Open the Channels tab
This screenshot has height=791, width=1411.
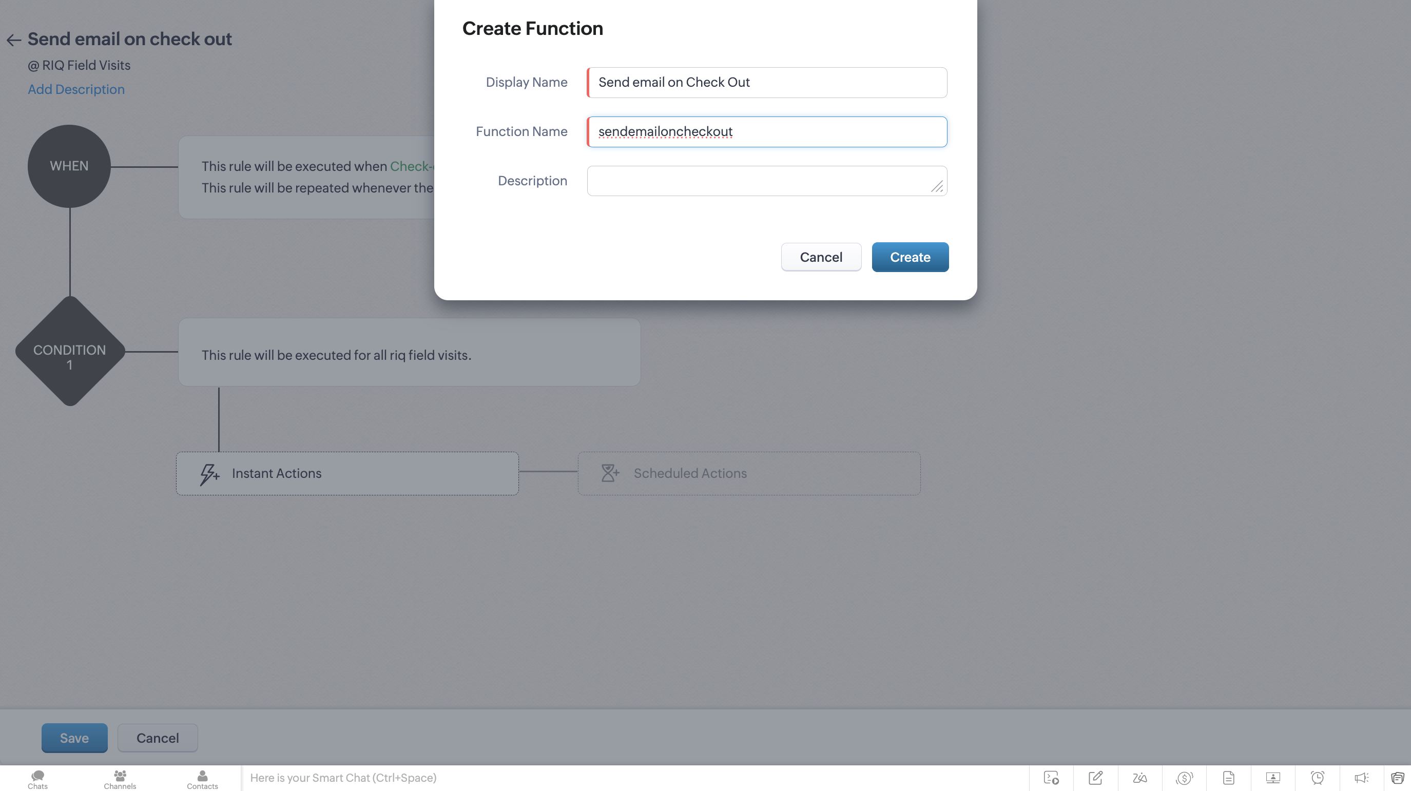pyautogui.click(x=120, y=779)
